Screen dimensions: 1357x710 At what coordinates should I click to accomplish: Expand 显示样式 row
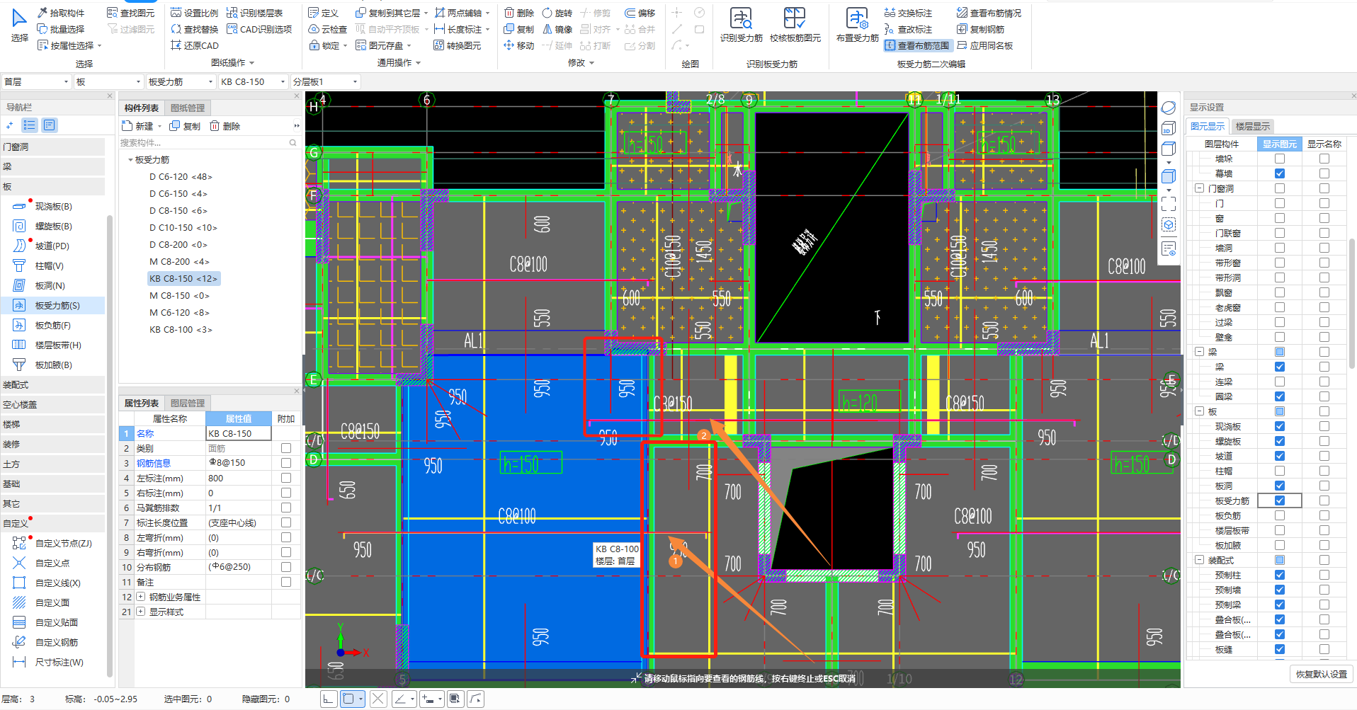[140, 612]
